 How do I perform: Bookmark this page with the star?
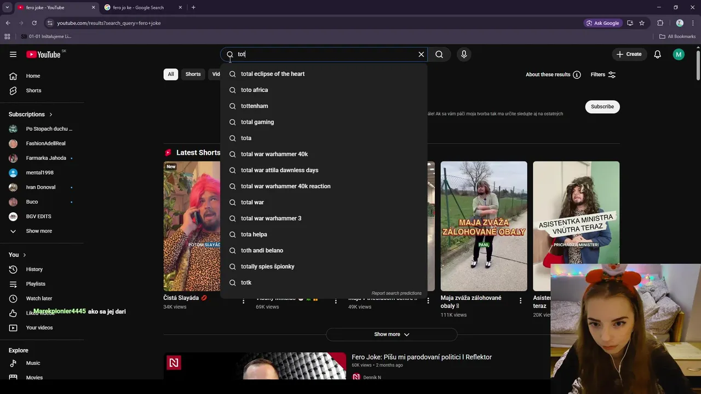coord(642,23)
